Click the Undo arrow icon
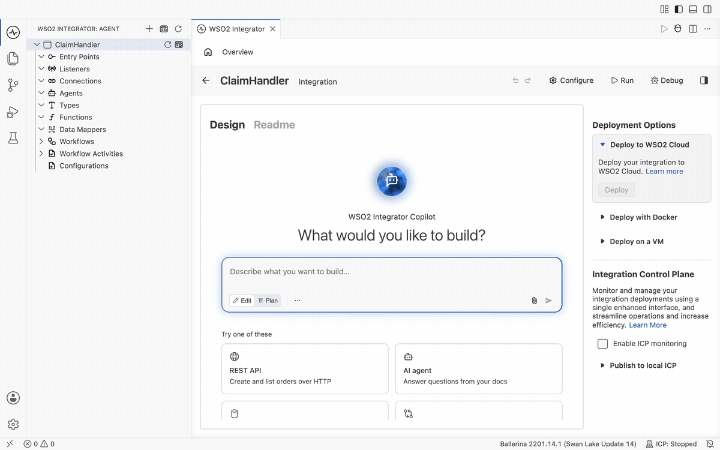Screen dimensions: 720x450 515,80
